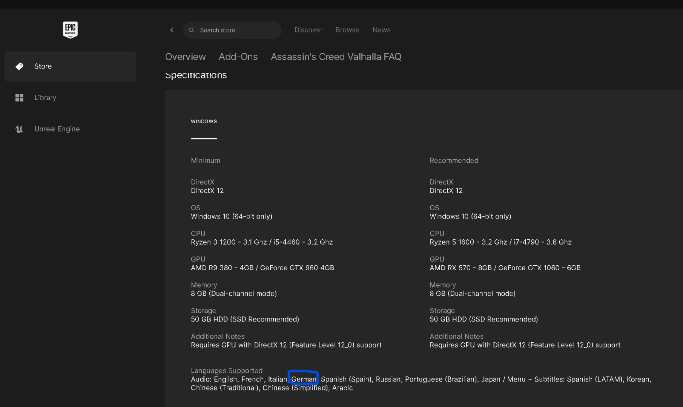The height and width of the screenshot is (407, 683).
Task: Click the search magnifier icon
Action: coord(192,30)
